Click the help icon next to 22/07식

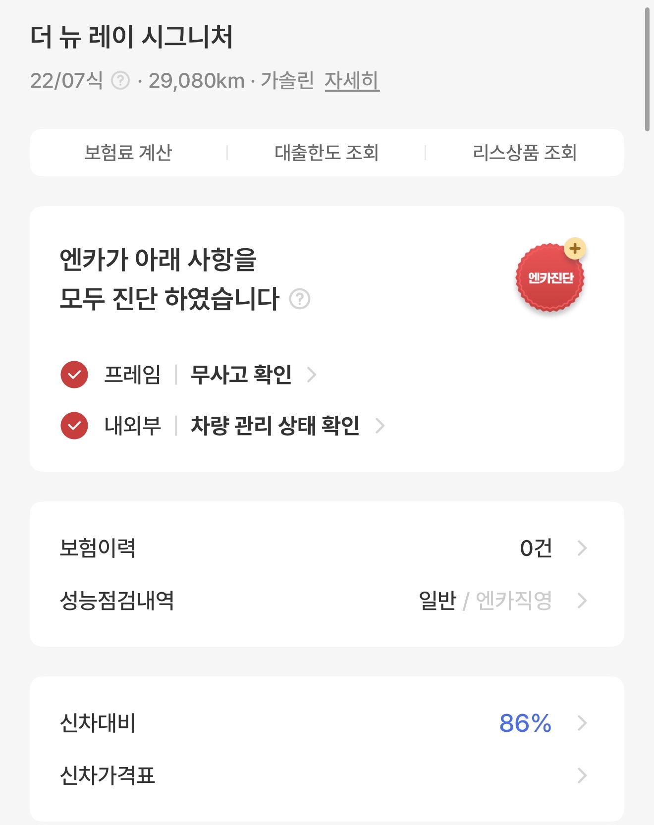120,80
